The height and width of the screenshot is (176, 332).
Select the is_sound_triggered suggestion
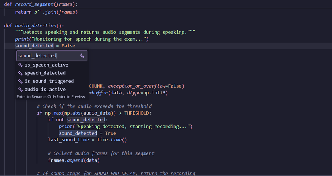(49, 81)
